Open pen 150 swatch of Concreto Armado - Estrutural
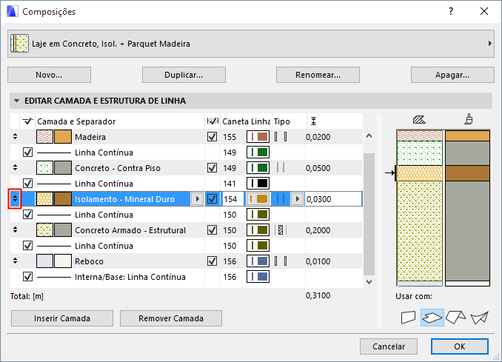Viewport: 502px width, 362px height. click(x=258, y=229)
